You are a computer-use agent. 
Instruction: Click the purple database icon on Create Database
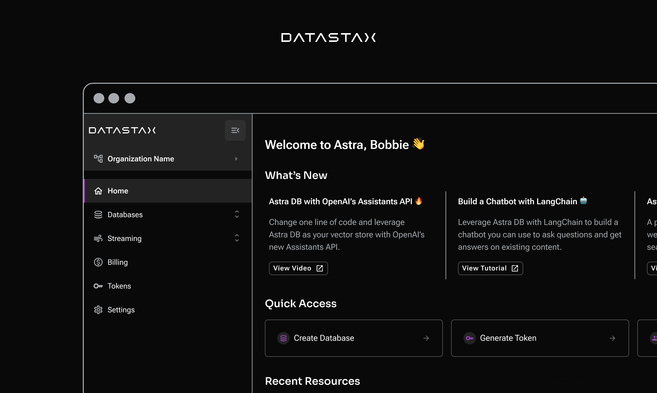coord(283,338)
